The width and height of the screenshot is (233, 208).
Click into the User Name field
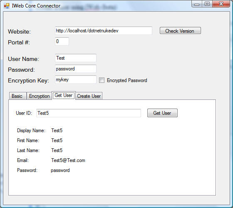coord(76,58)
